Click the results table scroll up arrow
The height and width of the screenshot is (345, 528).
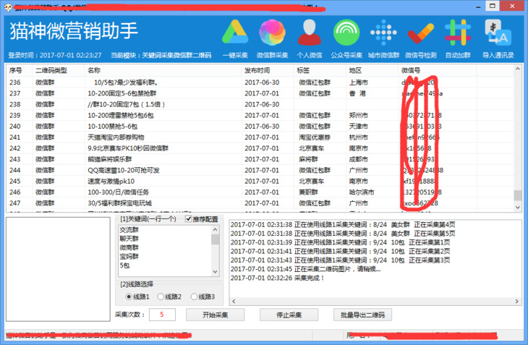[x=518, y=69]
